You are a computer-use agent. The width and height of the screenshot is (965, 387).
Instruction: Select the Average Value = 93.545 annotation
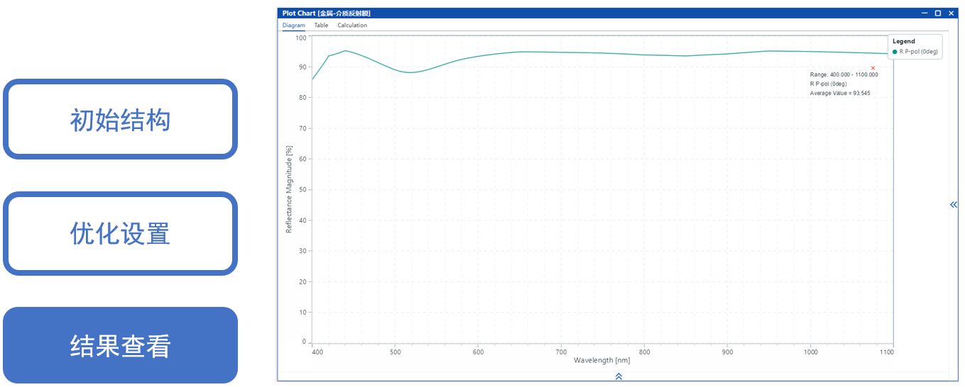pos(839,93)
